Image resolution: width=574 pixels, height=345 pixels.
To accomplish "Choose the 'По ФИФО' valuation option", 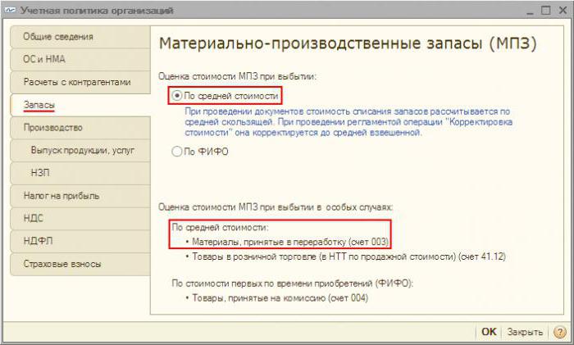I will click(x=177, y=151).
